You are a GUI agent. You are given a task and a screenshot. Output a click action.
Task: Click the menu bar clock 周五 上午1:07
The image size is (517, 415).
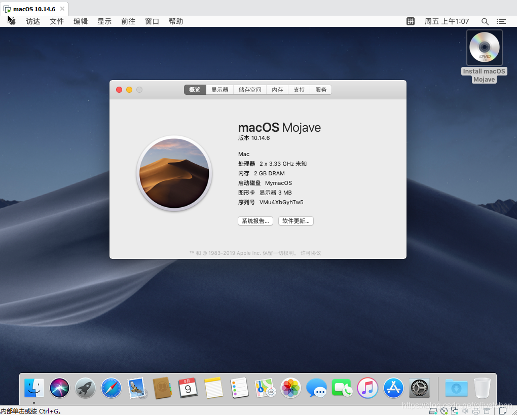(447, 21)
